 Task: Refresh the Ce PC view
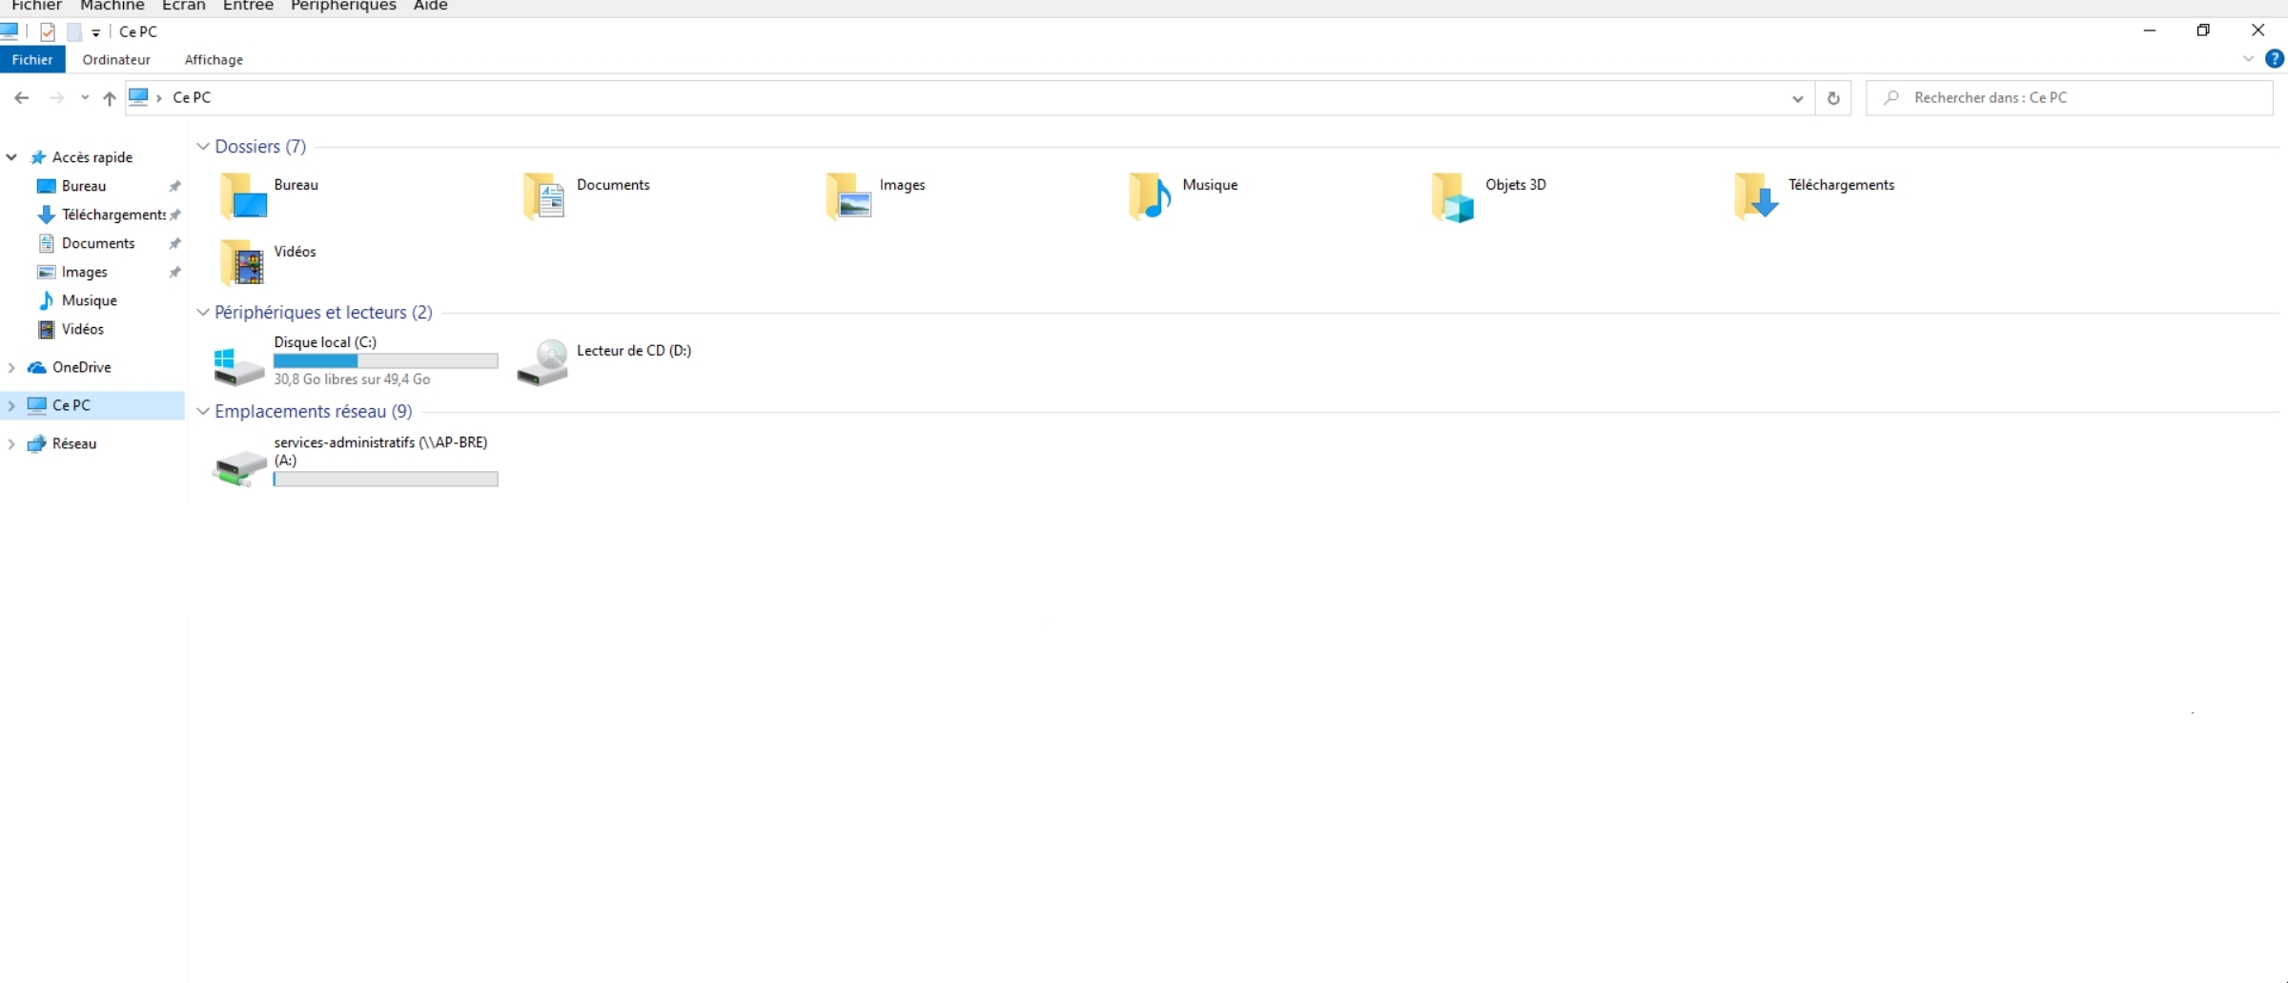1832,98
